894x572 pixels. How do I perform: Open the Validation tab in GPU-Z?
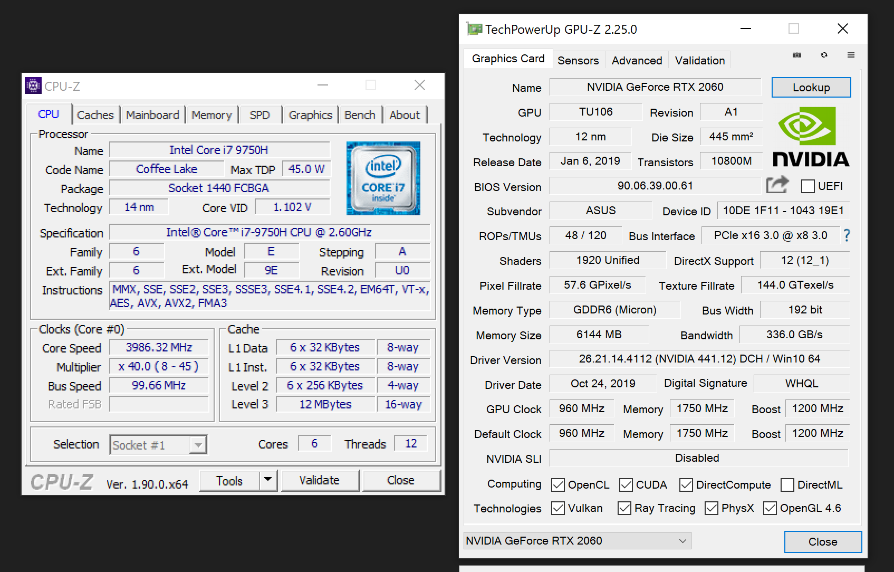(700, 61)
